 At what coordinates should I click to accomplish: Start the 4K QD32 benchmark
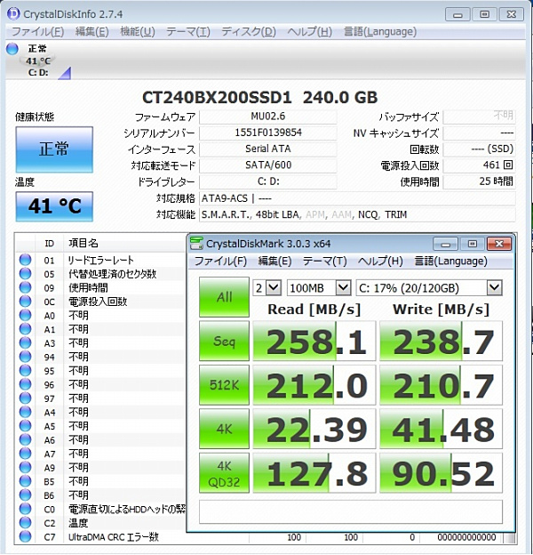click(224, 473)
